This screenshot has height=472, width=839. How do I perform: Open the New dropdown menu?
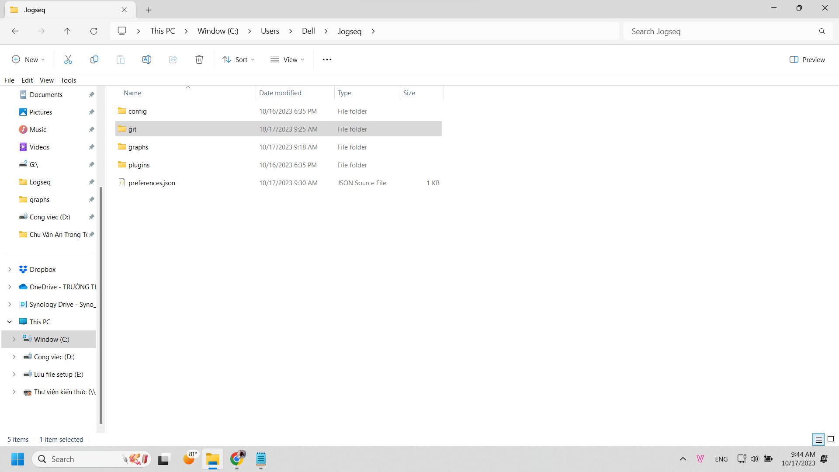tap(28, 59)
